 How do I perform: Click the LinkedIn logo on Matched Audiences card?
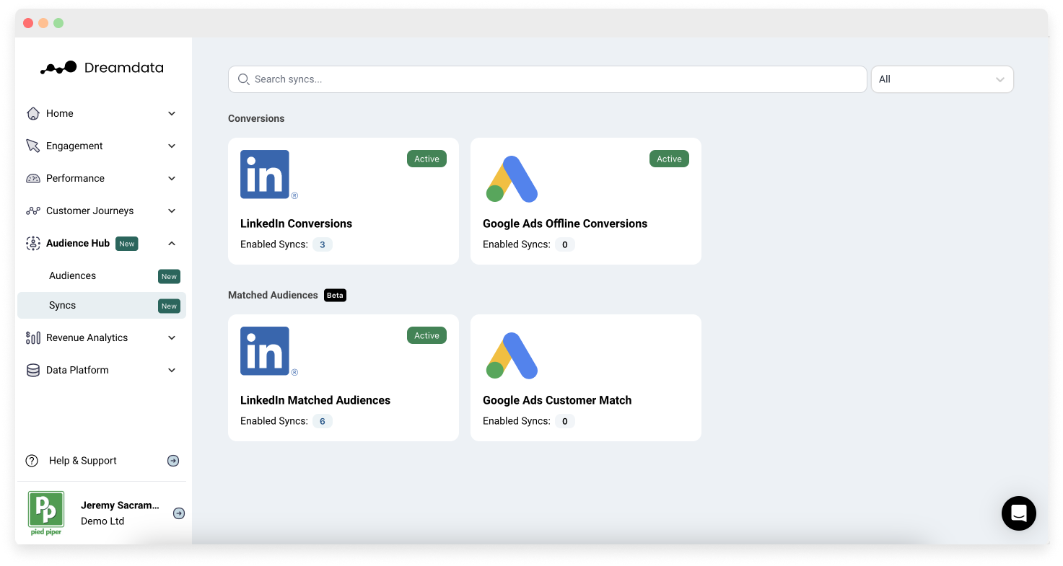268,352
